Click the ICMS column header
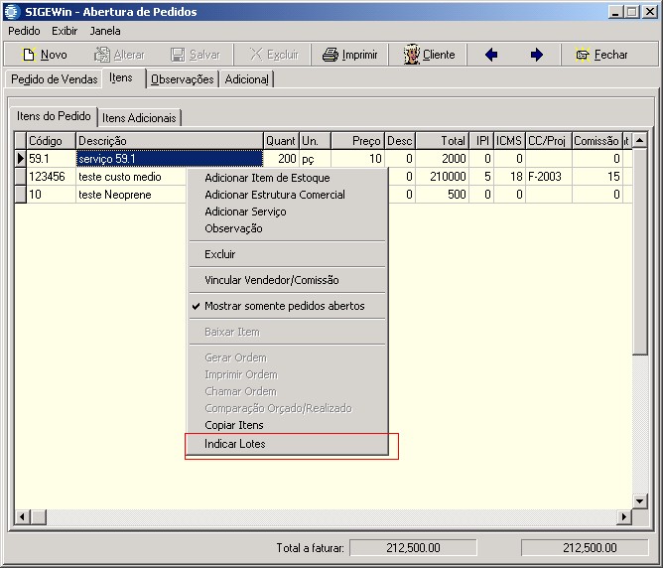 [509, 140]
